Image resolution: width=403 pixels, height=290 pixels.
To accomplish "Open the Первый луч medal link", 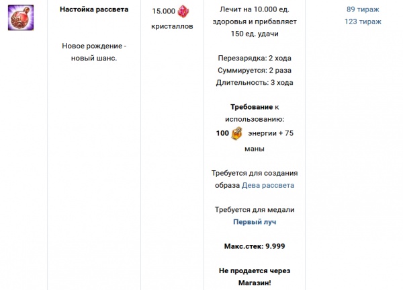I will tap(255, 221).
